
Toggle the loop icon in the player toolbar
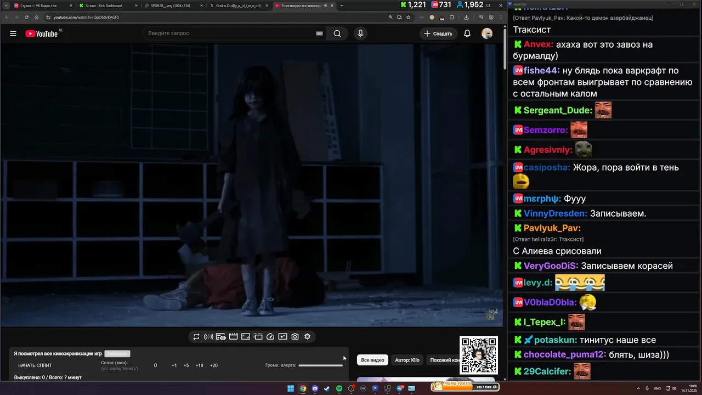pyautogui.click(x=196, y=336)
